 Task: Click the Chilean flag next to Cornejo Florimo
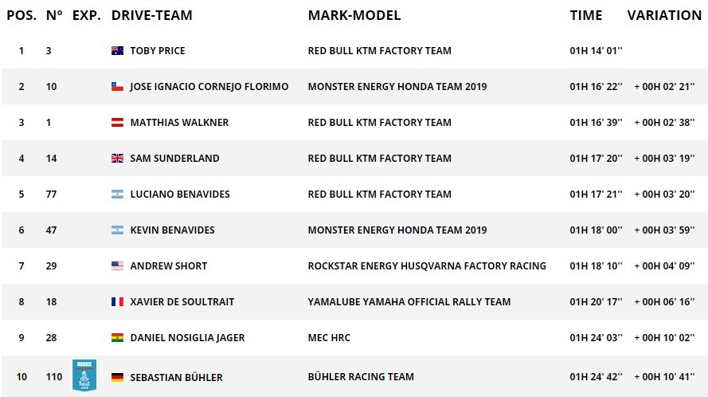(x=117, y=86)
